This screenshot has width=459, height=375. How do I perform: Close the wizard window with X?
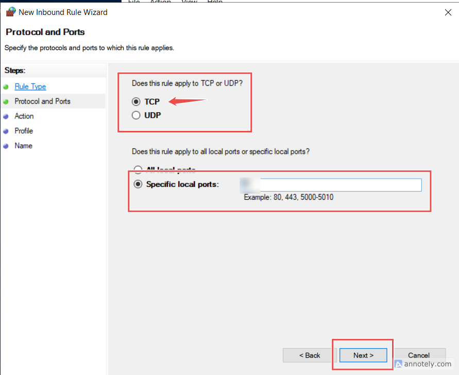tap(448, 12)
